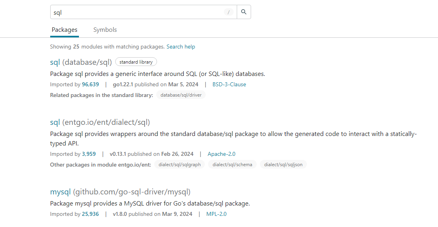Click the "Showing 25 modules" summary text
438x227 pixels.
tap(107, 47)
